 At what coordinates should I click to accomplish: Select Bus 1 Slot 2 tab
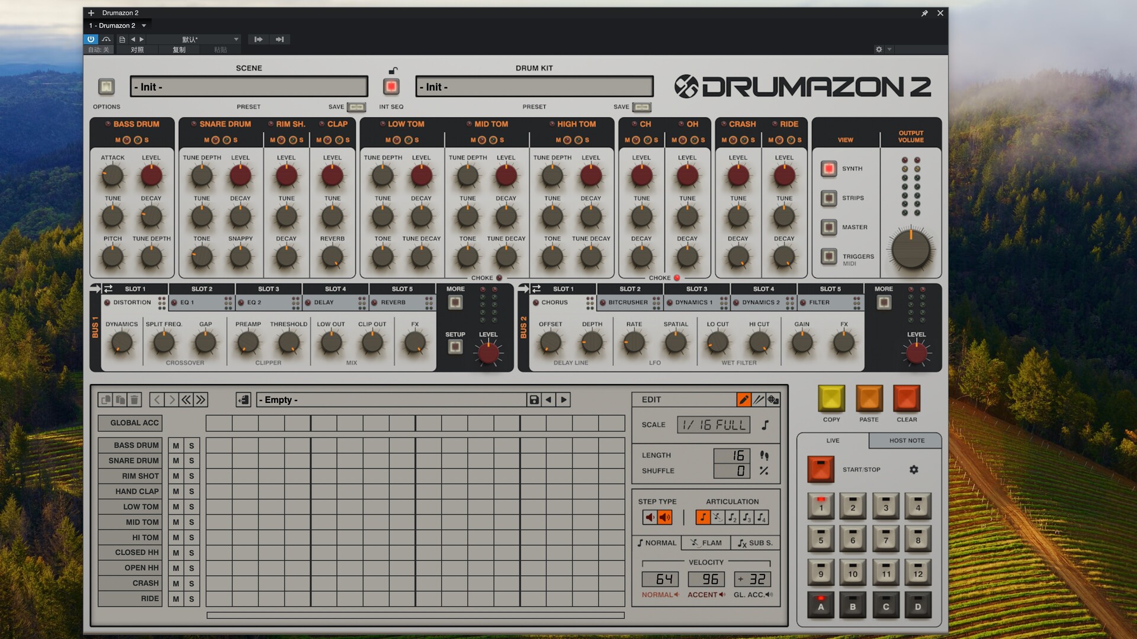(x=202, y=289)
